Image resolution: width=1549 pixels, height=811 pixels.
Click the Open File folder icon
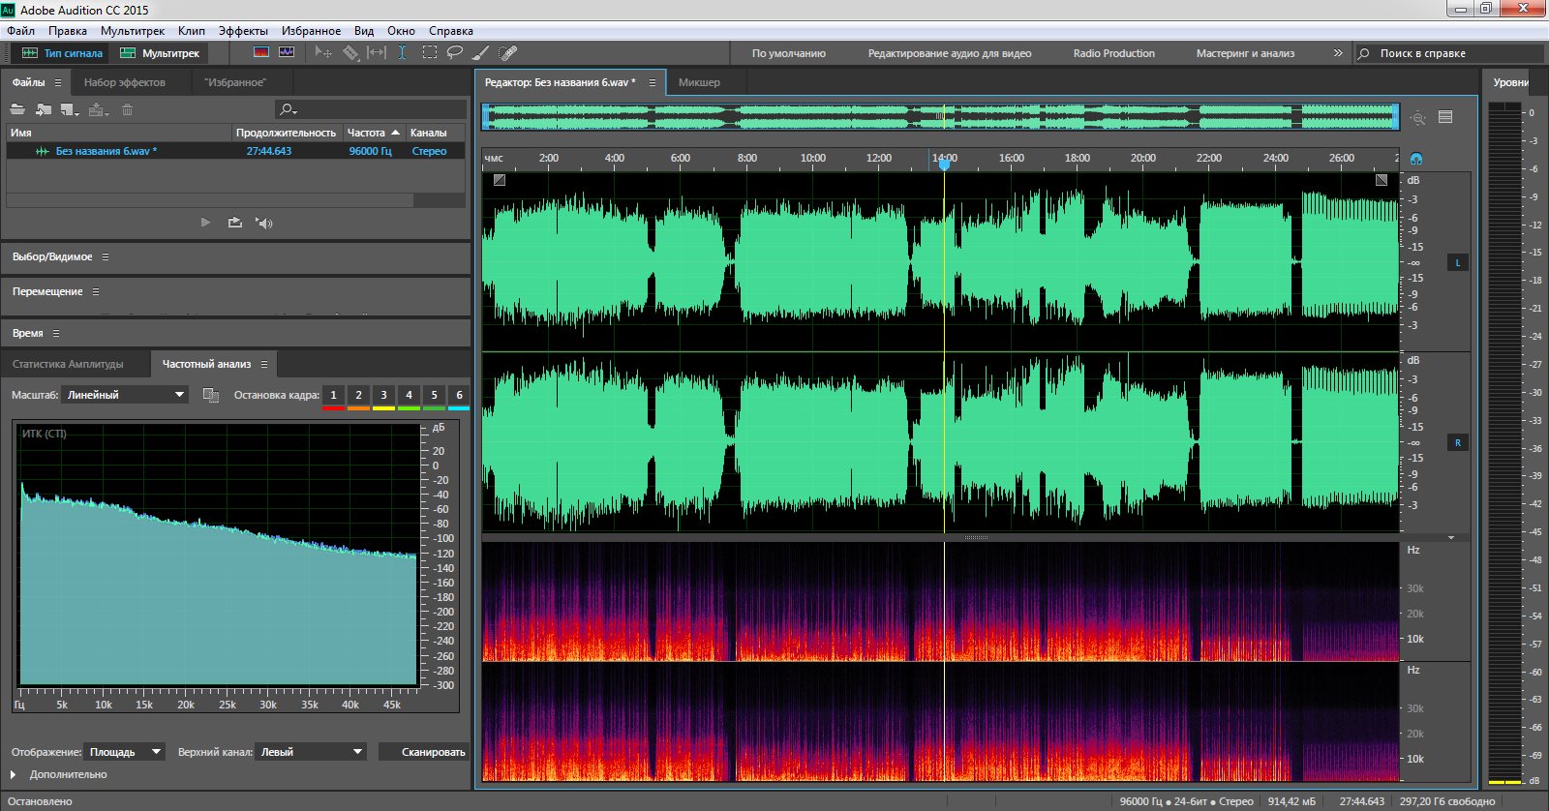click(17, 109)
